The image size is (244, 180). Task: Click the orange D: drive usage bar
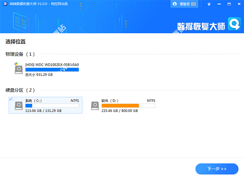click(129, 106)
